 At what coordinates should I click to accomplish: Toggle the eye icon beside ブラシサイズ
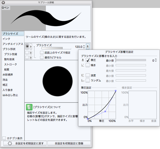(27, 47)
